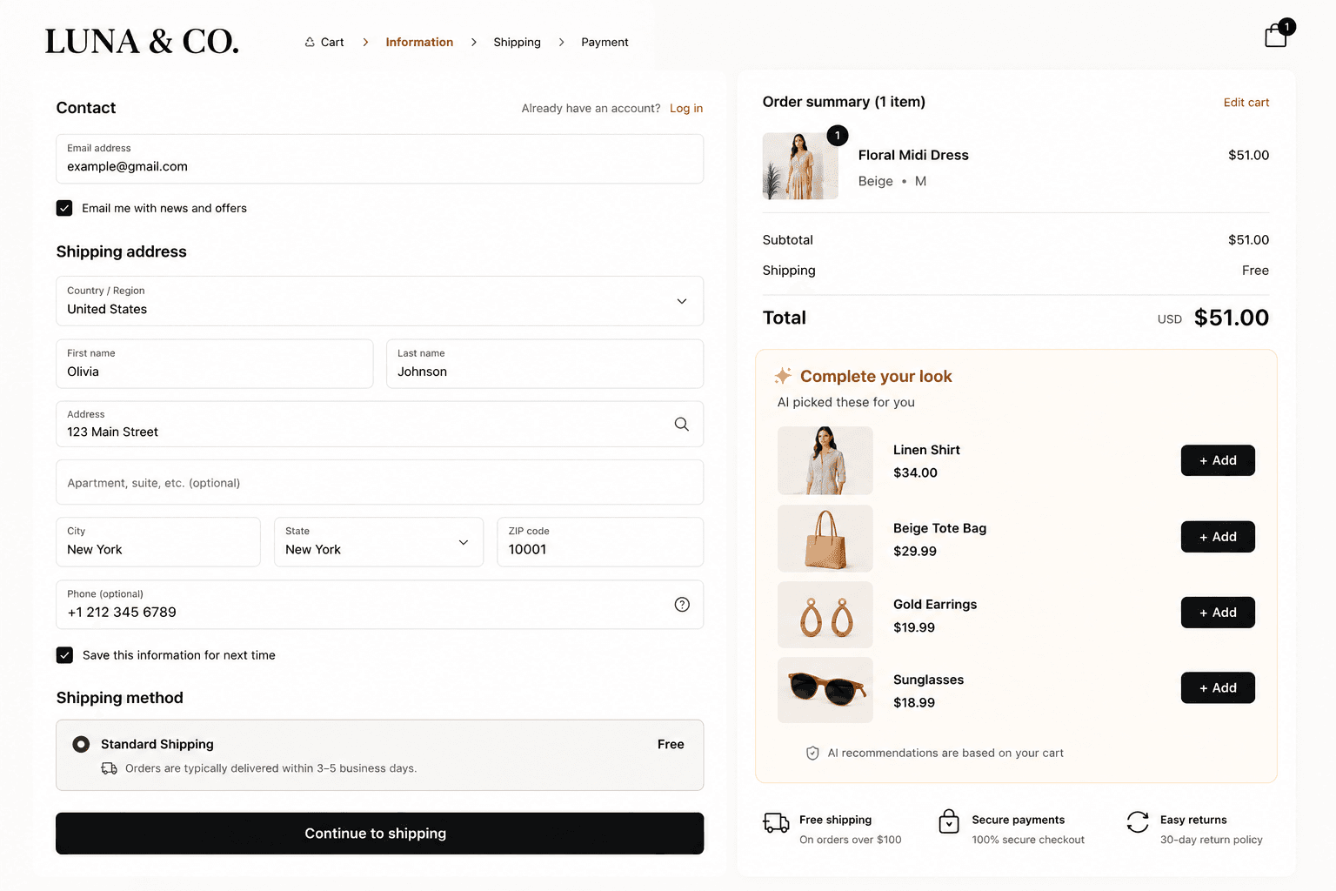This screenshot has height=891, width=1336.
Task: Click the Floral Midi Dress product name
Action: pyautogui.click(x=913, y=155)
